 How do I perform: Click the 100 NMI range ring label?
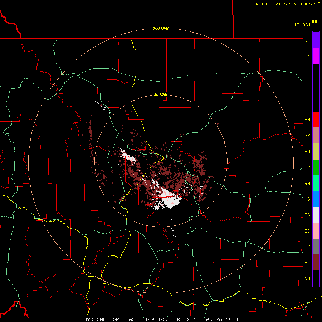(161, 28)
